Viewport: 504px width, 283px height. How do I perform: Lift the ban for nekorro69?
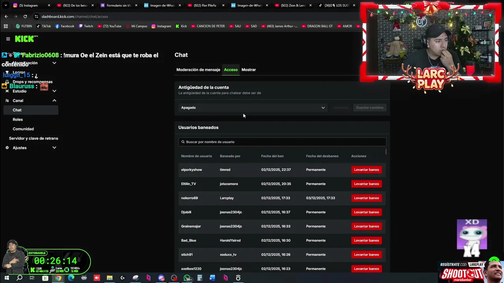click(x=366, y=198)
